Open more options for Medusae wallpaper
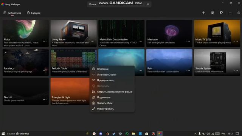242x136 pixels. click(x=188, y=42)
